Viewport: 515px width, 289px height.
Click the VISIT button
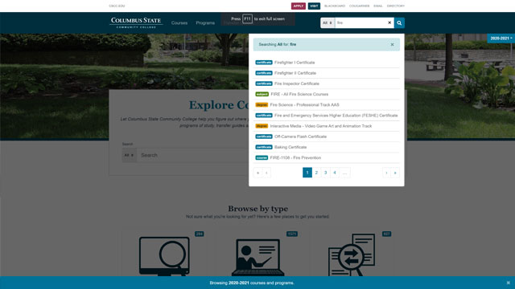click(314, 6)
